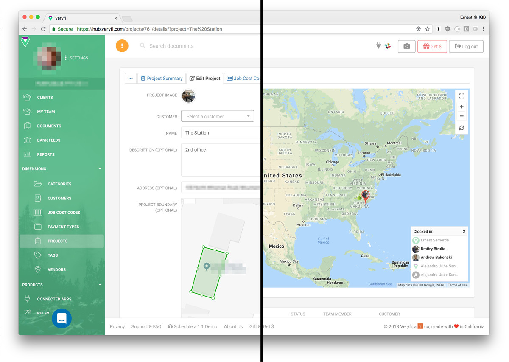Click the project image thumbnail
The height and width of the screenshot is (362, 509).
click(x=188, y=96)
